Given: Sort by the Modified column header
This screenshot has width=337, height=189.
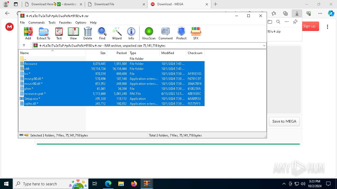Looking at the screenshot, I should (x=173, y=53).
